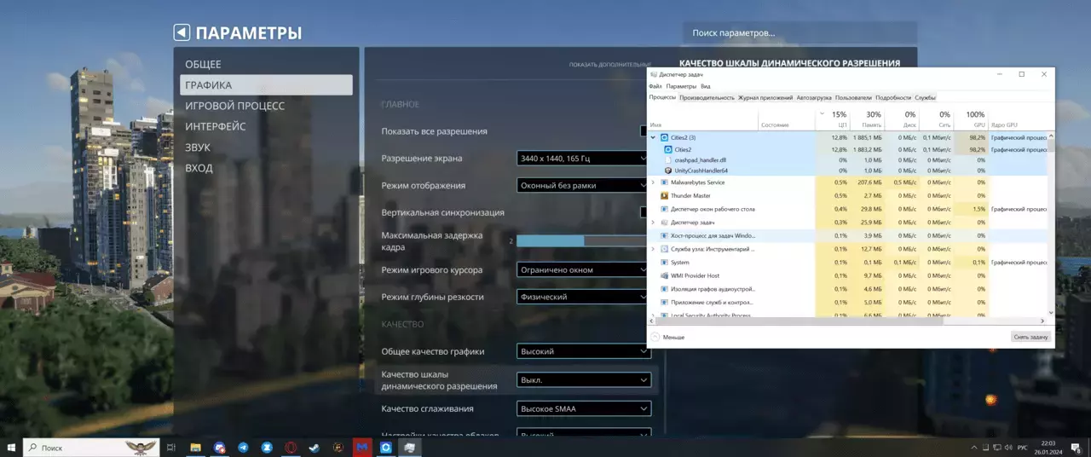Show hidden system tray icons

pyautogui.click(x=974, y=448)
